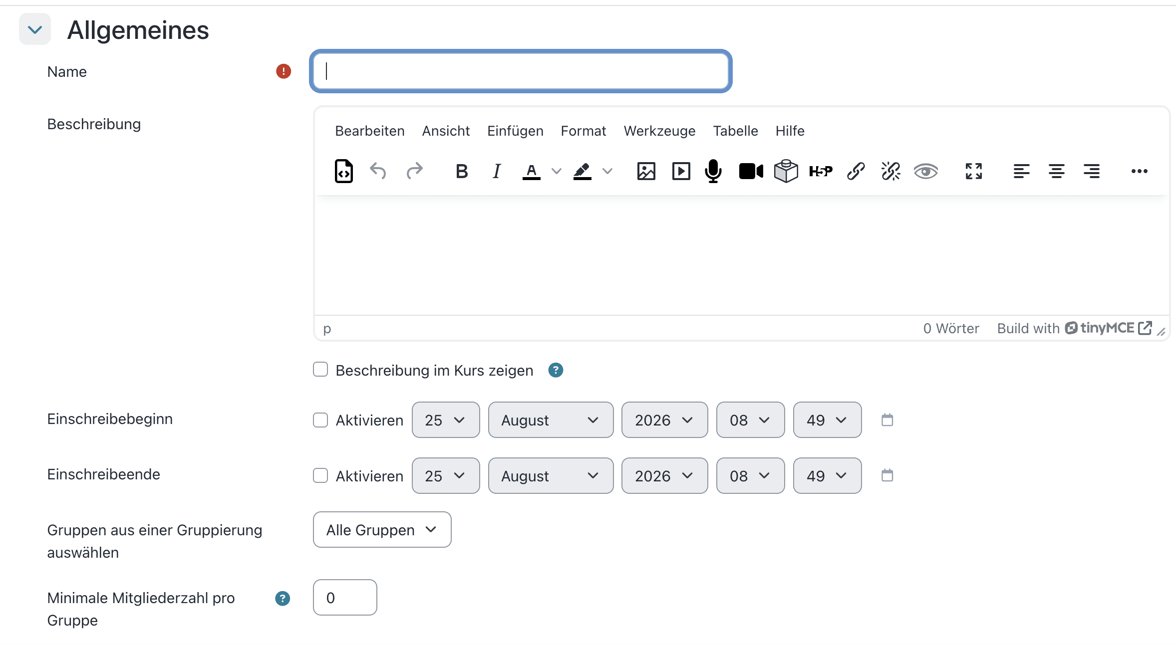Viewport: 1176px width, 645px height.
Task: Insert H5P content from the toolbar
Action: point(821,171)
